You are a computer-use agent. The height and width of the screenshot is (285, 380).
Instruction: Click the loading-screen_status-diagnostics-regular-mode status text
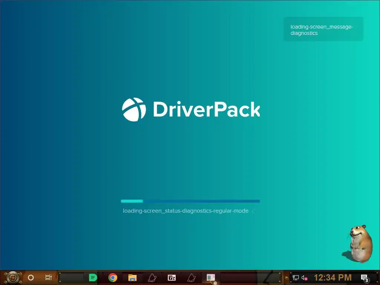coord(186,211)
